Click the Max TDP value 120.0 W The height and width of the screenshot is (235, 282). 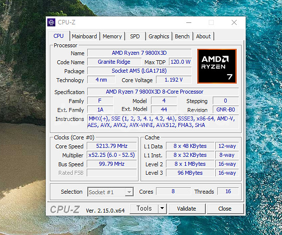tap(180, 62)
